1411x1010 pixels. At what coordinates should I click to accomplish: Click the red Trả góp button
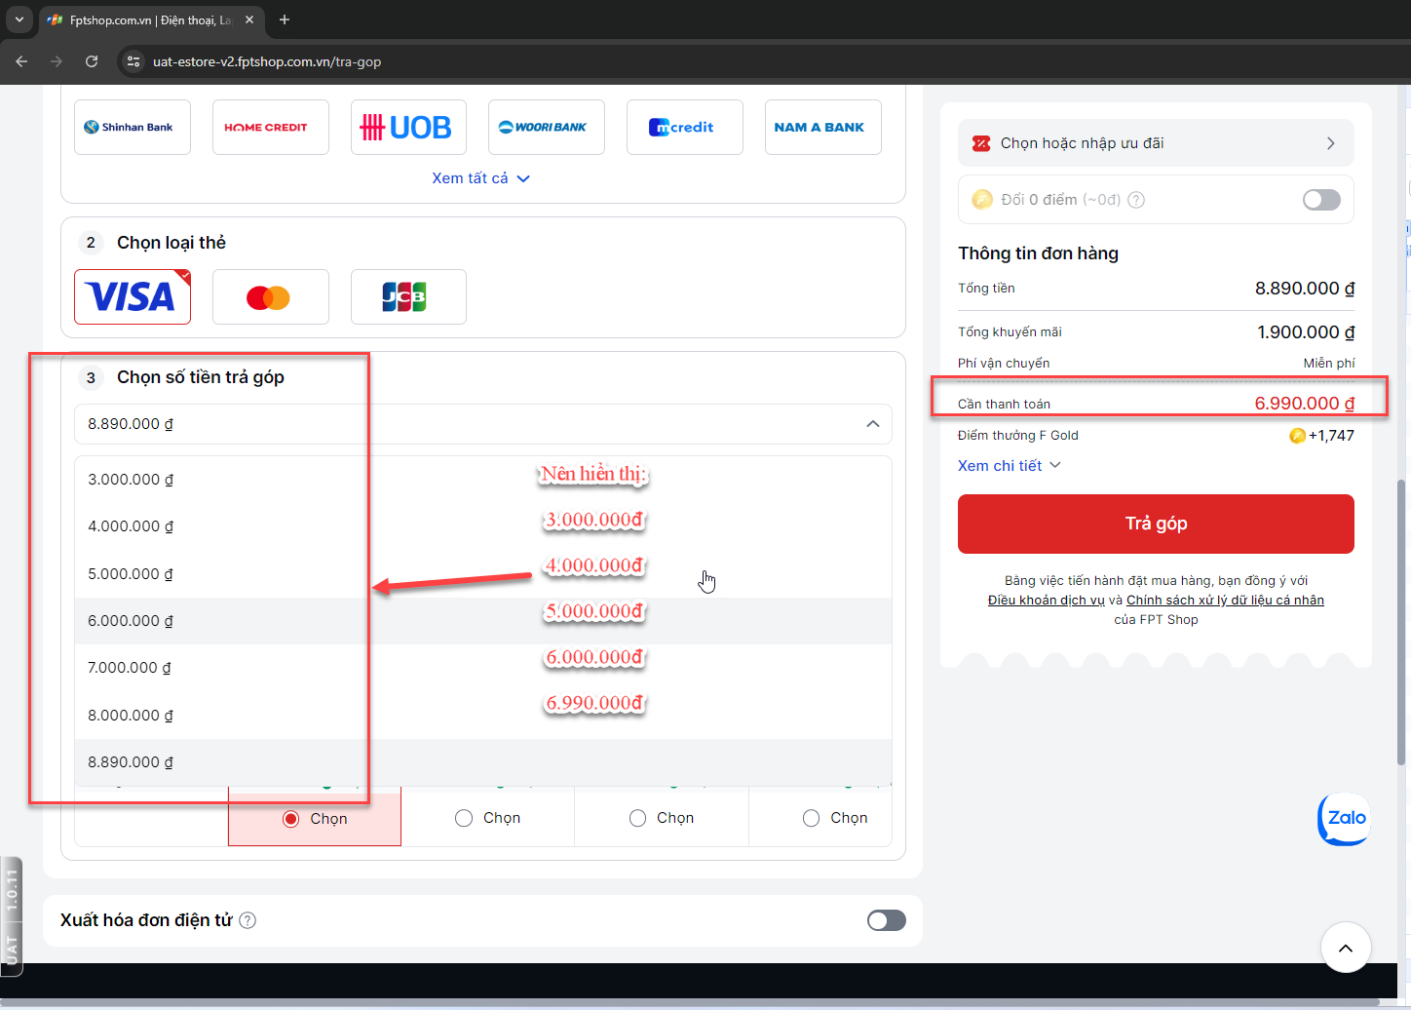click(1156, 524)
